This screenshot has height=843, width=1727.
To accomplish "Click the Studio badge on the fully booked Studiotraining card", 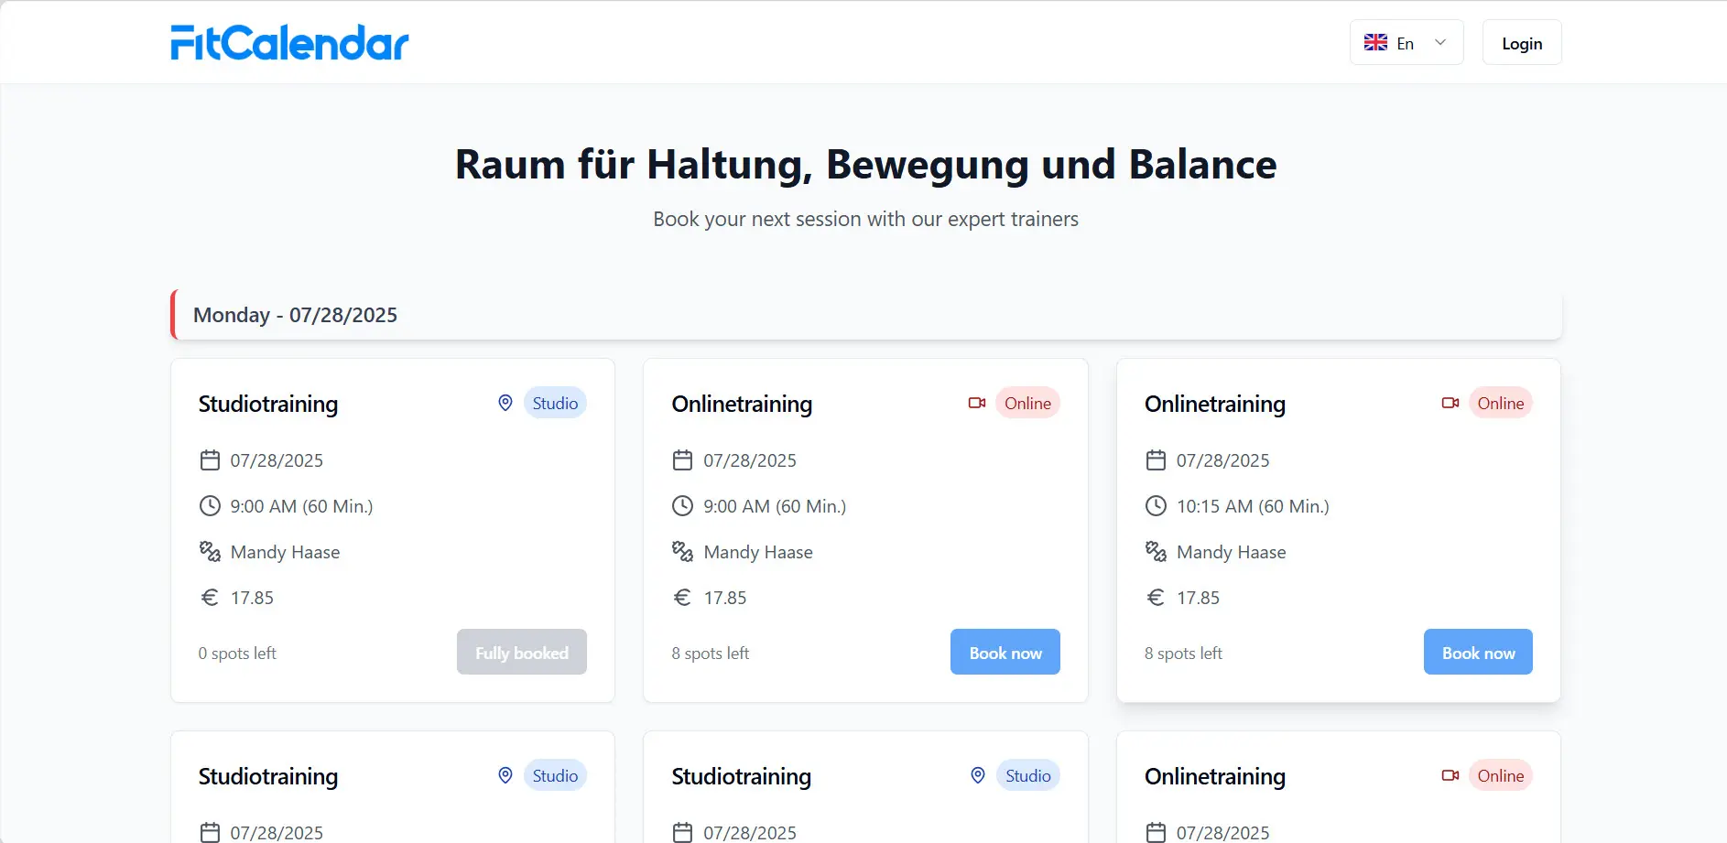I will pyautogui.click(x=555, y=403).
